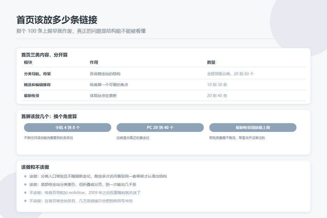Click cell 给首屏一个可看的焦点
Screen dimensions: 327x218
click(x=109, y=85)
